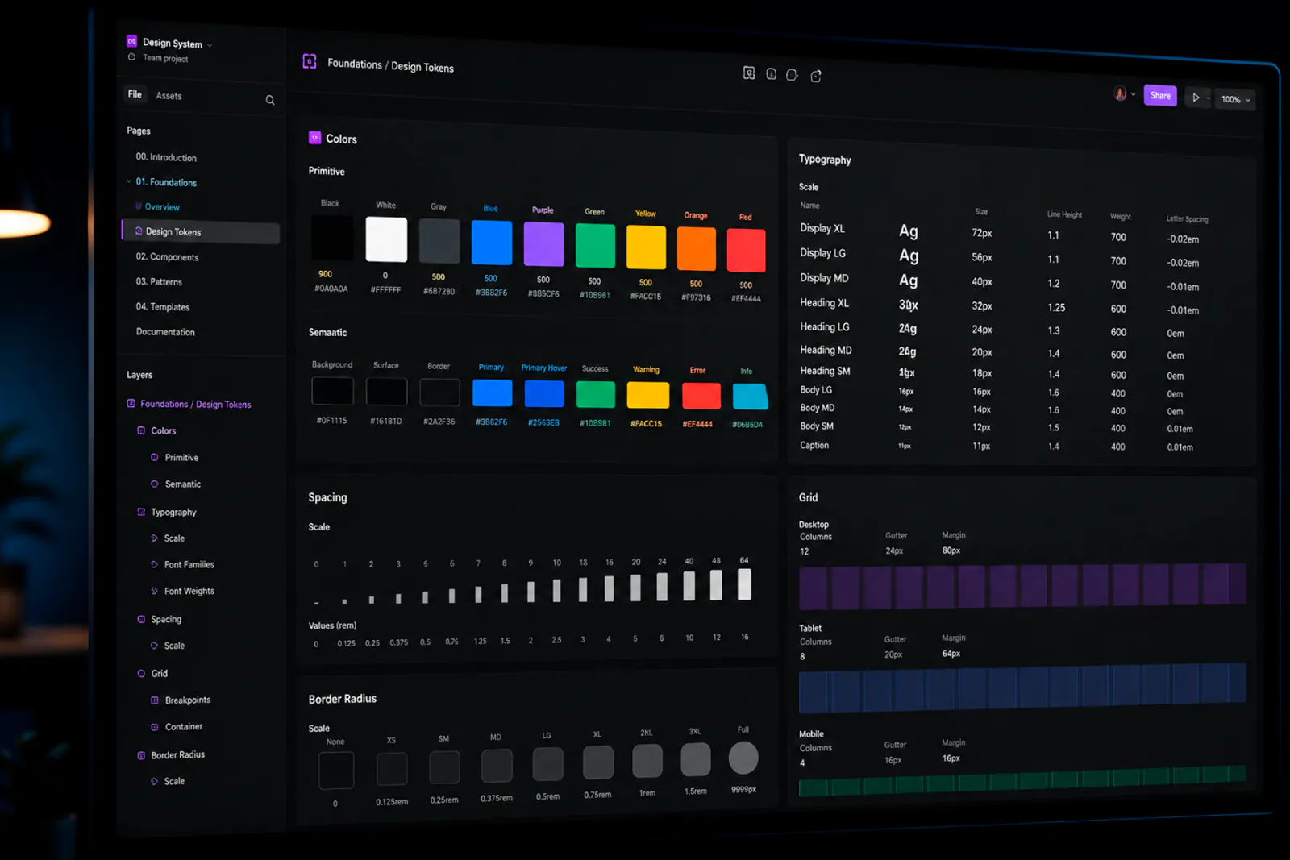Open the Design System project dropdown chevron
Screen dimensions: 1290x860
(x=210, y=45)
